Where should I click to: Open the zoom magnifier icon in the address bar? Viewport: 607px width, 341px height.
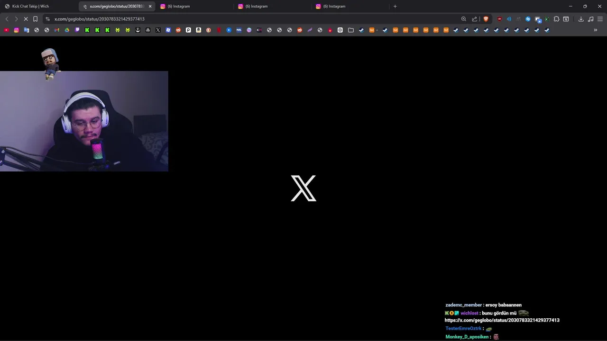point(464,19)
